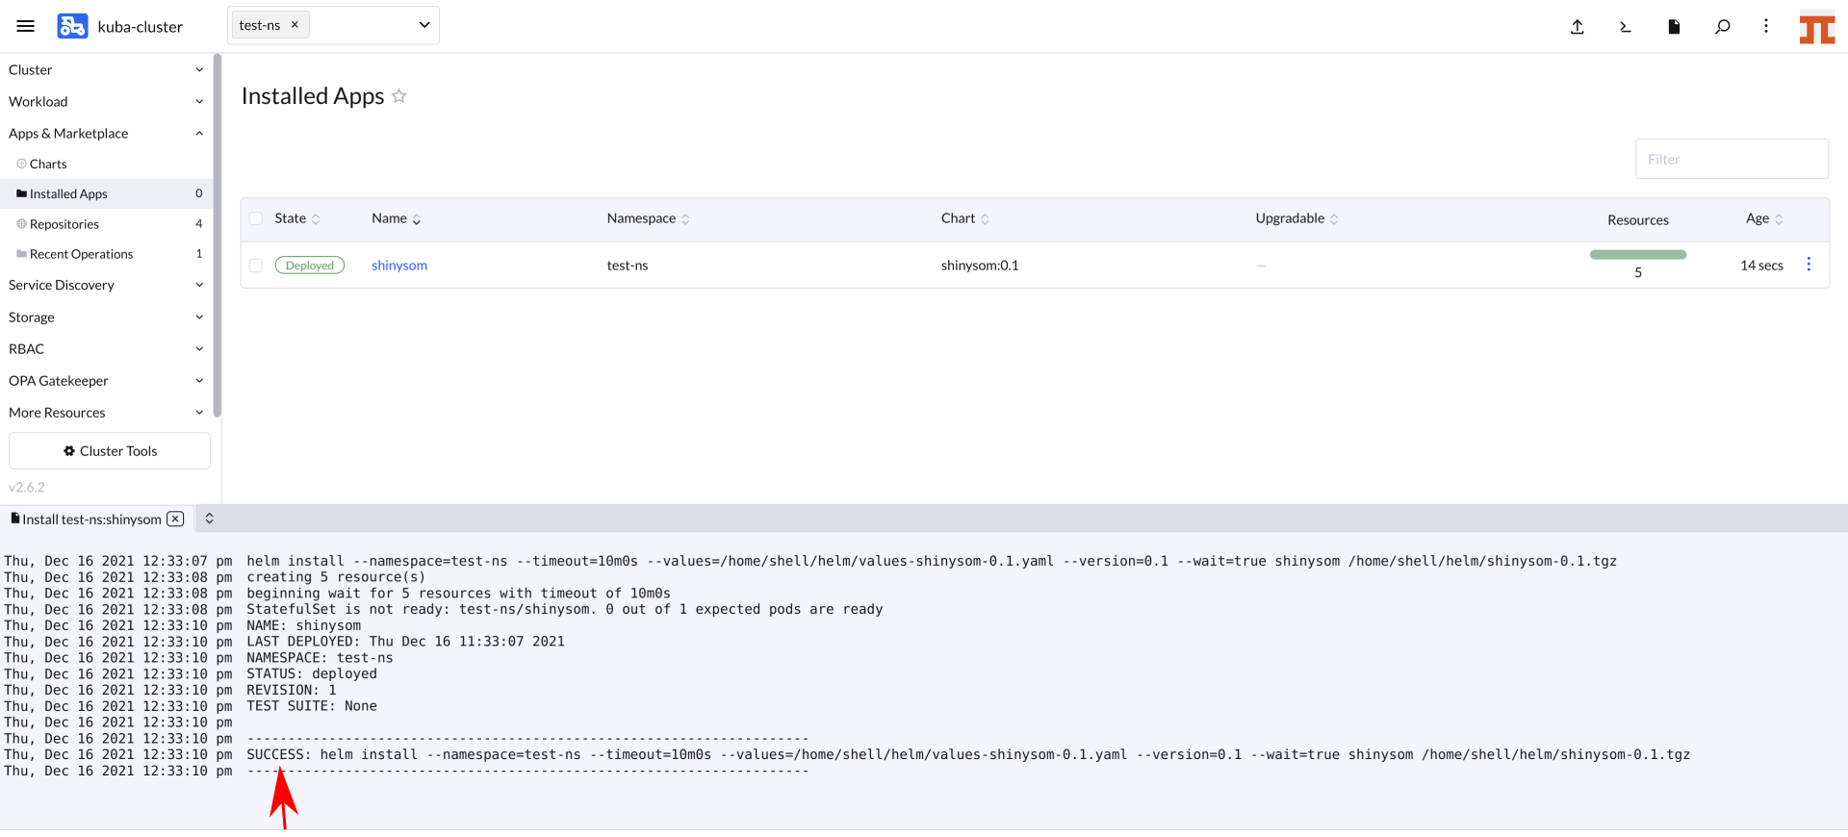The height and width of the screenshot is (837, 1848).
Task: Favorite Installed Apps with the star icon
Action: point(399,96)
